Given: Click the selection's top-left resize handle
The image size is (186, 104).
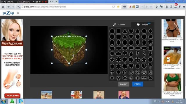Looking at the screenshot, I should [52, 36].
